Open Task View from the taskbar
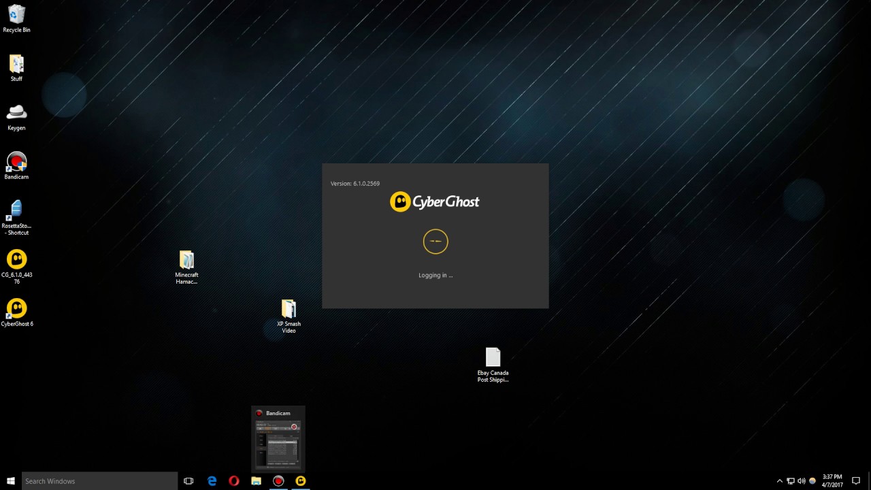 tap(188, 481)
